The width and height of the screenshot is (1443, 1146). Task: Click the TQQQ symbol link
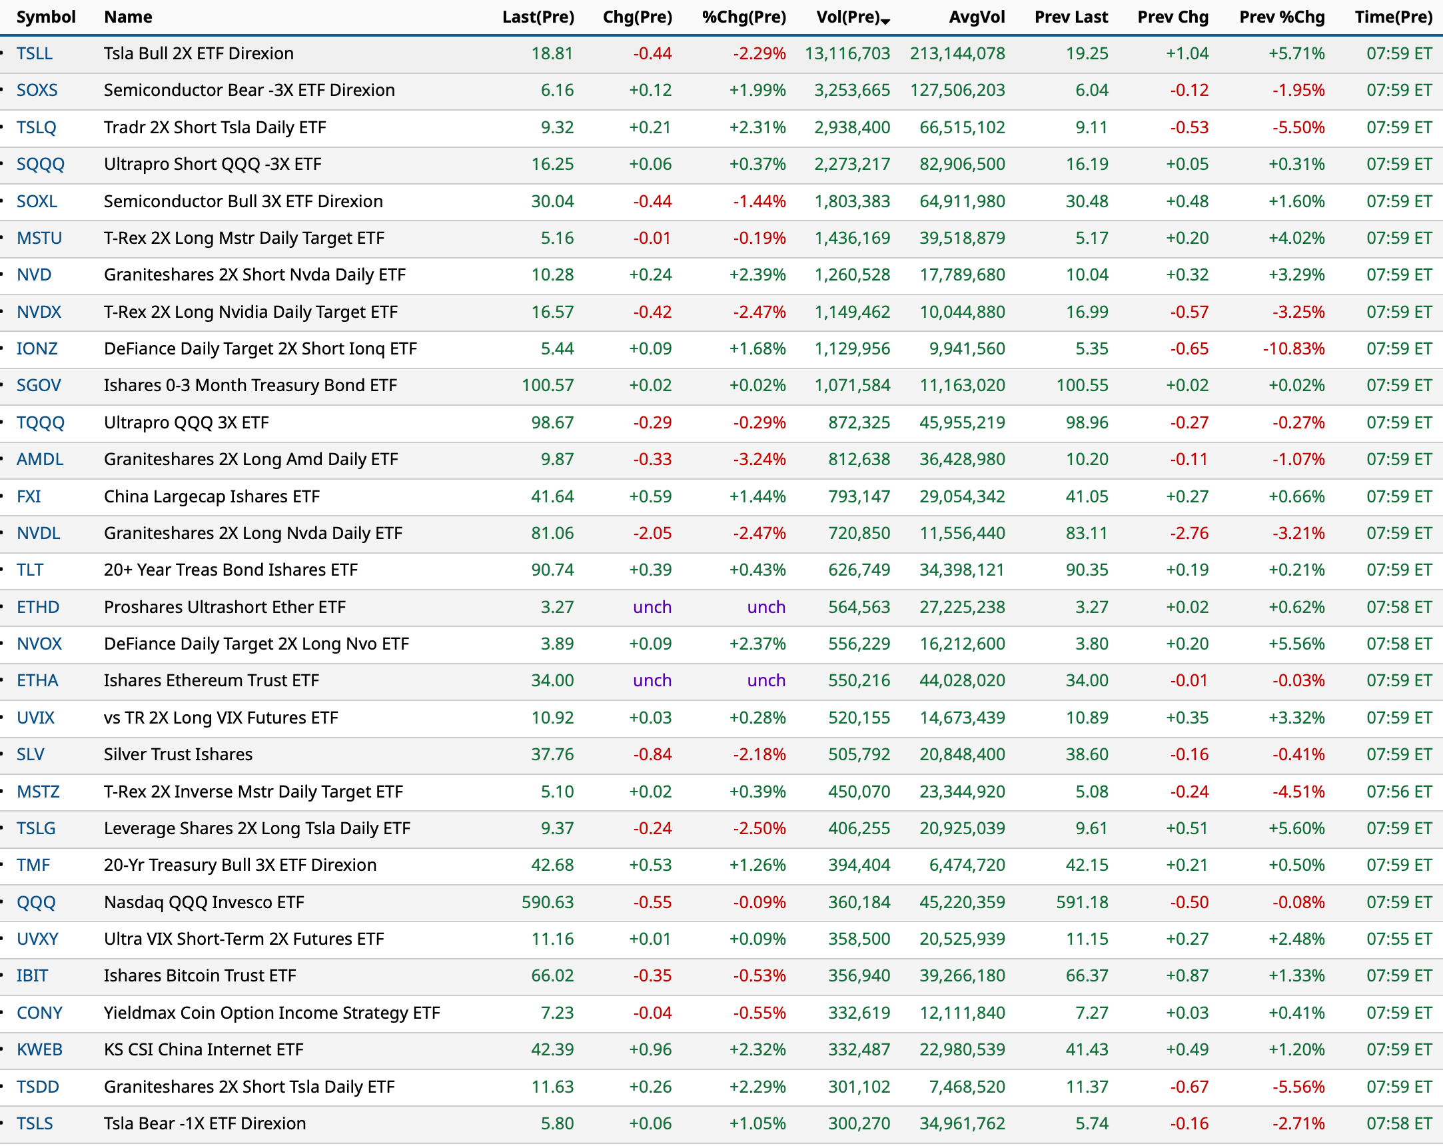point(40,422)
